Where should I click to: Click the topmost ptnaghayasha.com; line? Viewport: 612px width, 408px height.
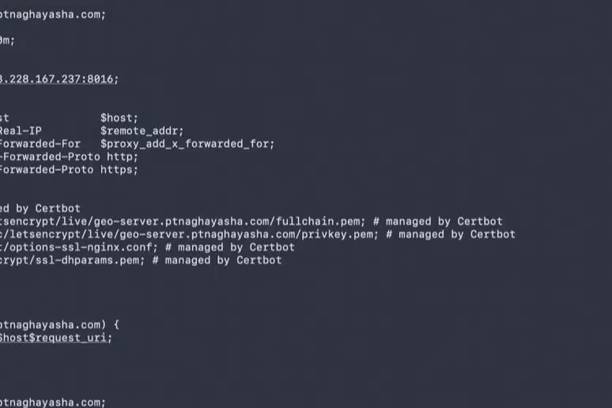click(x=53, y=14)
